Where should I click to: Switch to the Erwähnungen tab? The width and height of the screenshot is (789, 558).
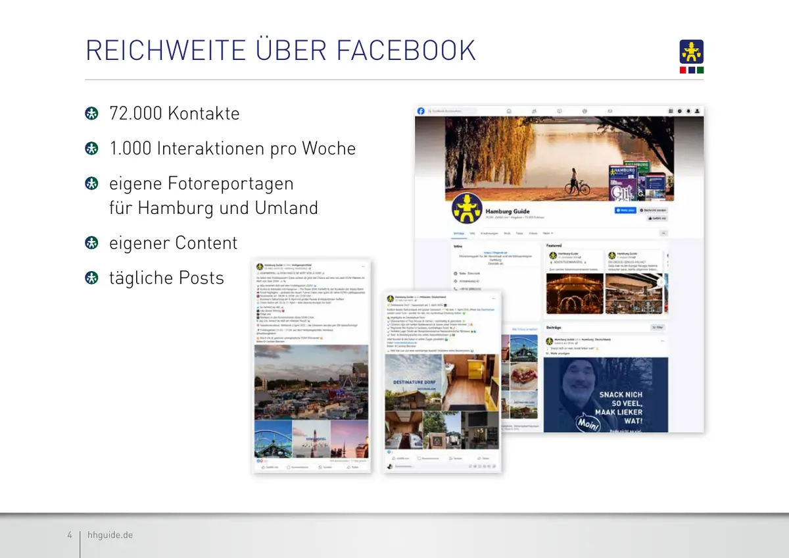click(x=489, y=233)
